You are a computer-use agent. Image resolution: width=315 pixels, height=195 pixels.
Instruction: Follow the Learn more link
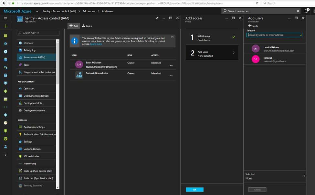tap(96, 44)
